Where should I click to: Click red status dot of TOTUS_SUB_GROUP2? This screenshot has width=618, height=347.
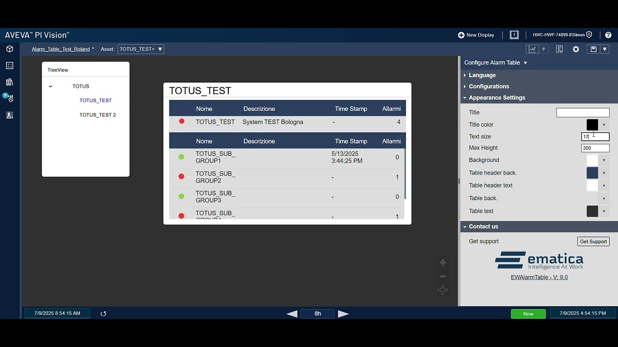182,176
